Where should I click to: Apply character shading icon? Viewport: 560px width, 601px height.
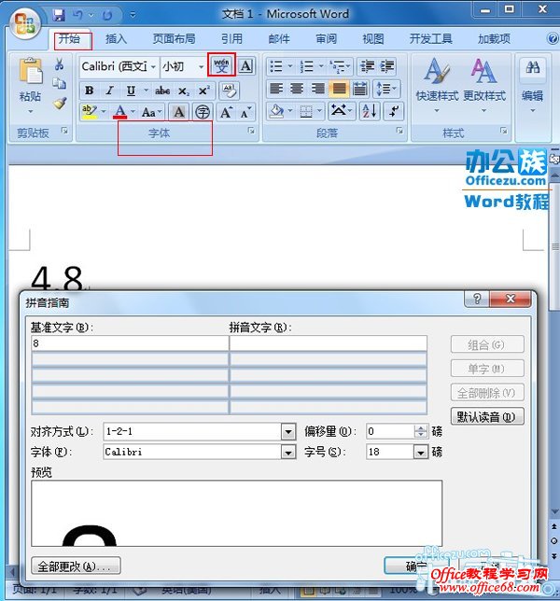pyautogui.click(x=178, y=112)
